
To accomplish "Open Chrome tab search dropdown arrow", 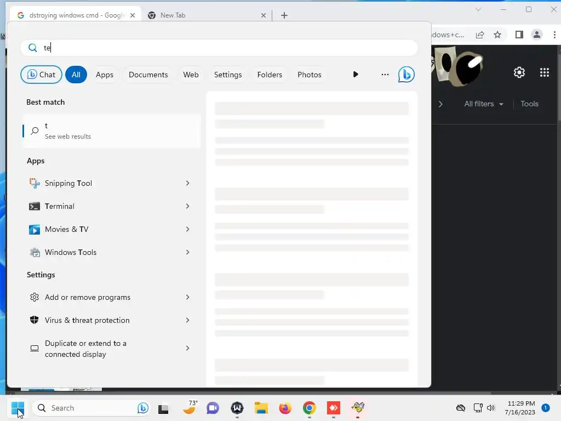I will pos(478,9).
